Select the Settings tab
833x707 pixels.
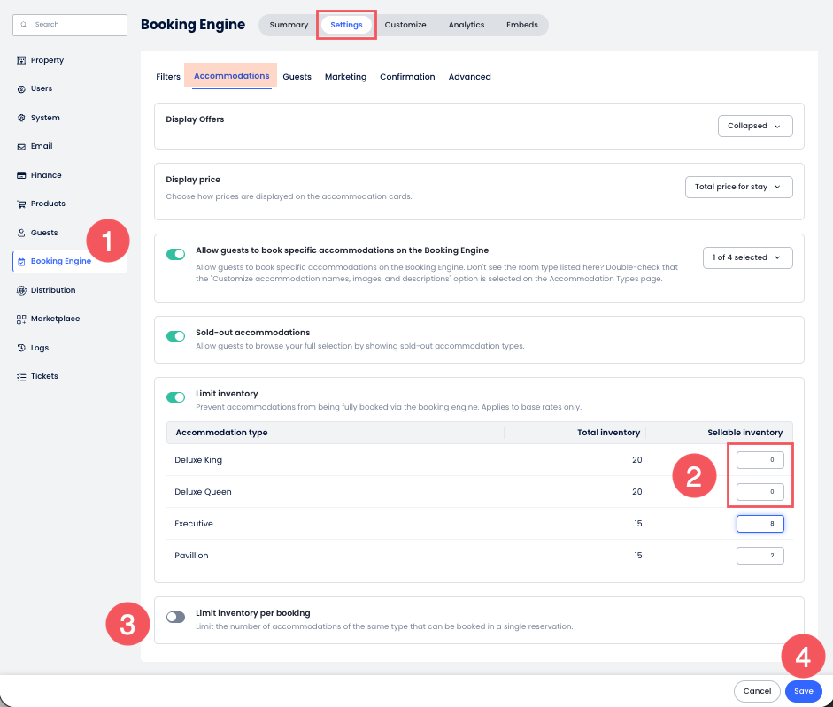pos(346,25)
